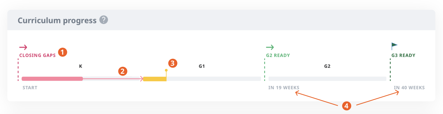Click the yellow current position pin marker
The width and height of the screenshot is (443, 114).
(x=166, y=71)
